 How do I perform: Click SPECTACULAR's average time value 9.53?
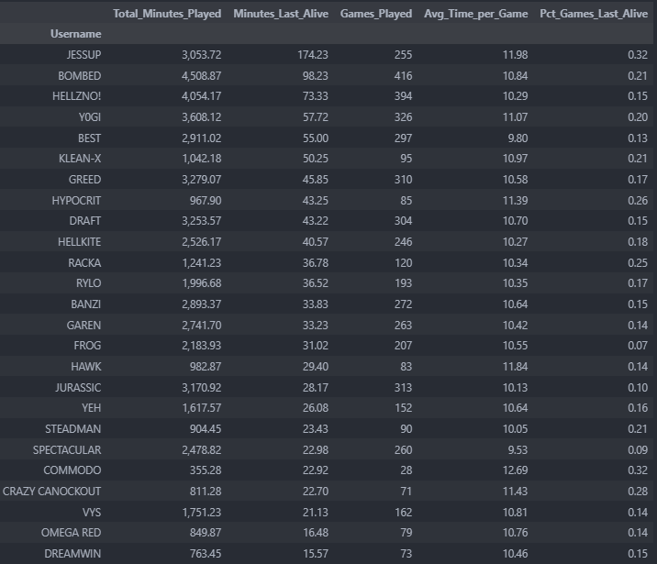(518, 450)
